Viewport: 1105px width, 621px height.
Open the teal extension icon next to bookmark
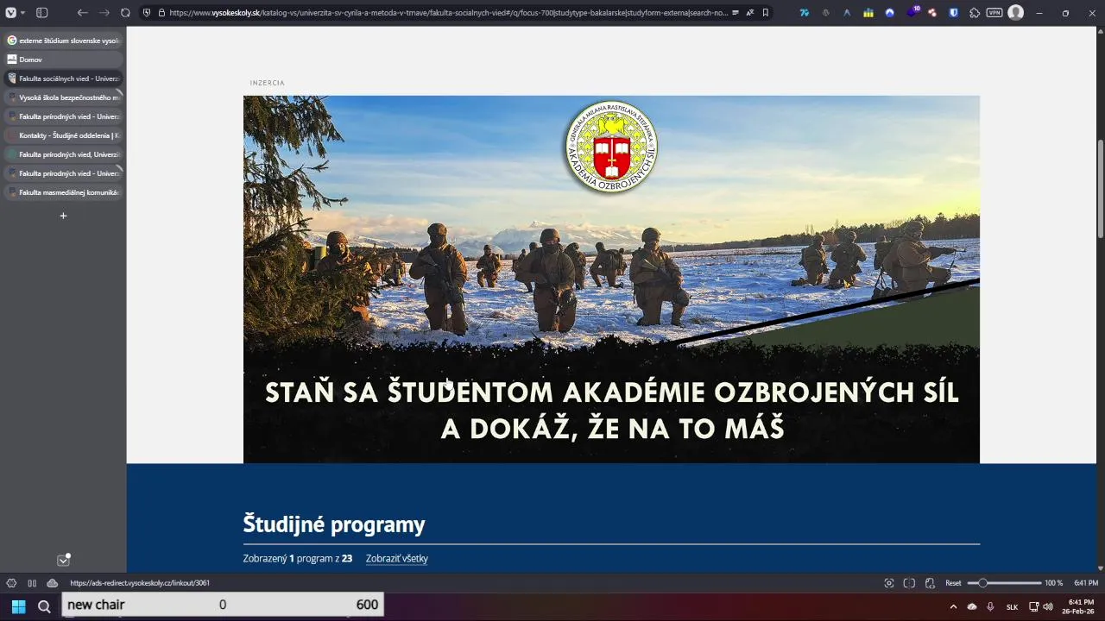pos(805,13)
